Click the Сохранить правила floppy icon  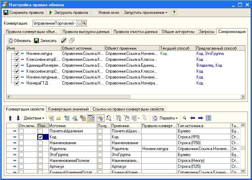pyautogui.click(x=6, y=13)
